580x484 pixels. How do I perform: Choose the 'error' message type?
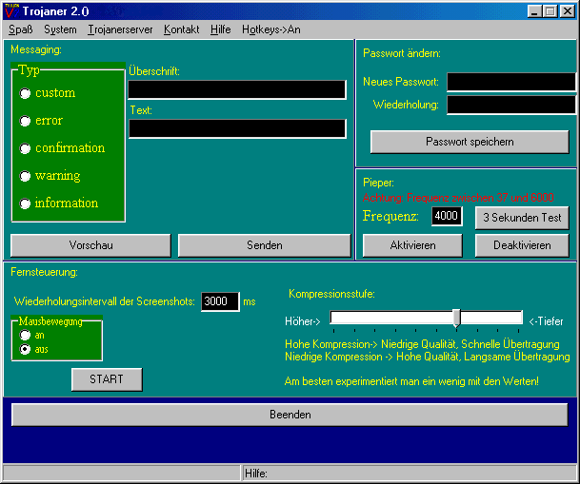[26, 121]
